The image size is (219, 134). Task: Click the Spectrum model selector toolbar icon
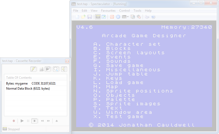coord(124,17)
